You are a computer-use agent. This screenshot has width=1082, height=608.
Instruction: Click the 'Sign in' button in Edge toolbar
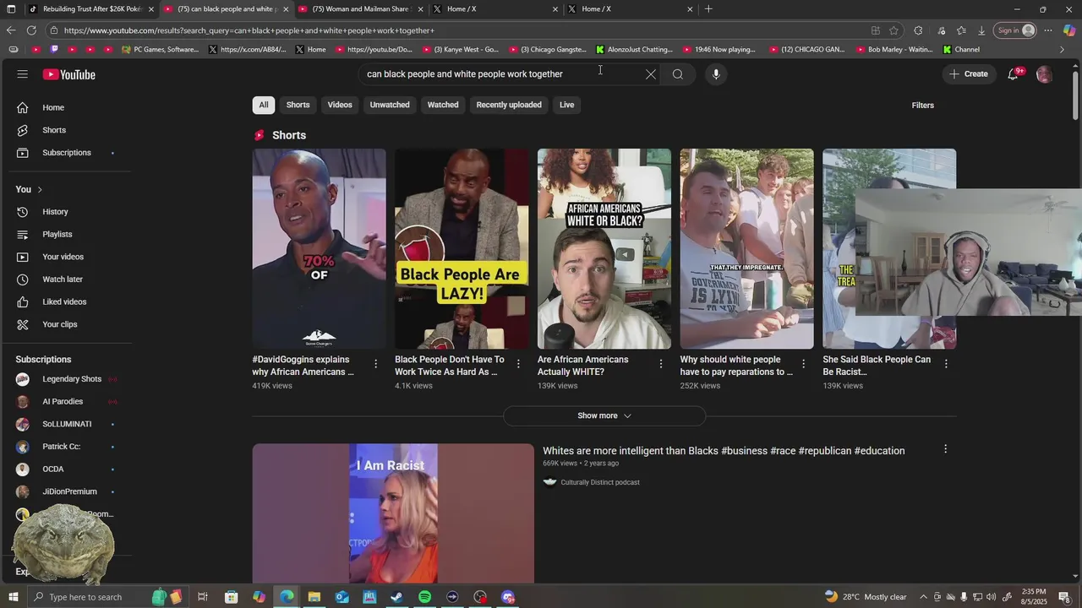pos(1015,30)
